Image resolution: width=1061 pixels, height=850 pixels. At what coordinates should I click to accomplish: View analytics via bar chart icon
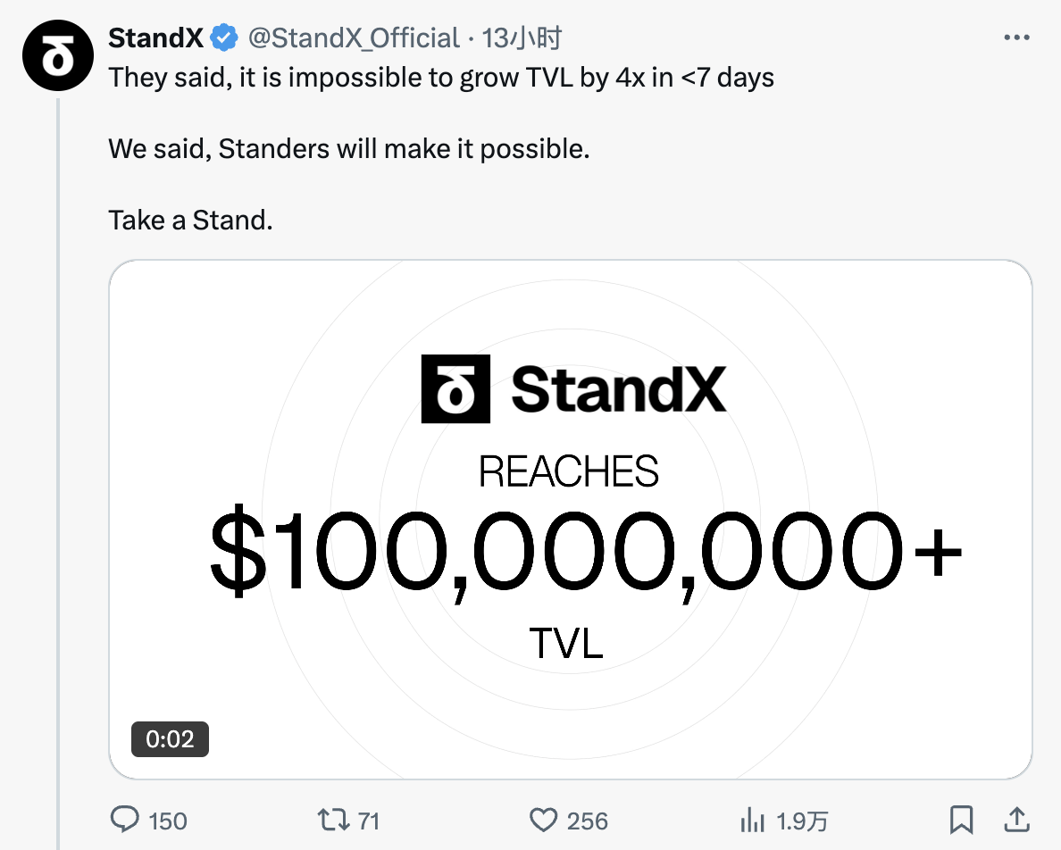tap(752, 820)
